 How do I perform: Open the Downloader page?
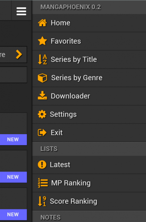[89, 96]
